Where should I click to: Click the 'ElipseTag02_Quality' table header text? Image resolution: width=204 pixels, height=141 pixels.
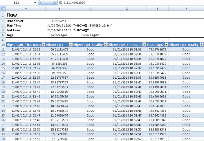(x=184, y=45)
